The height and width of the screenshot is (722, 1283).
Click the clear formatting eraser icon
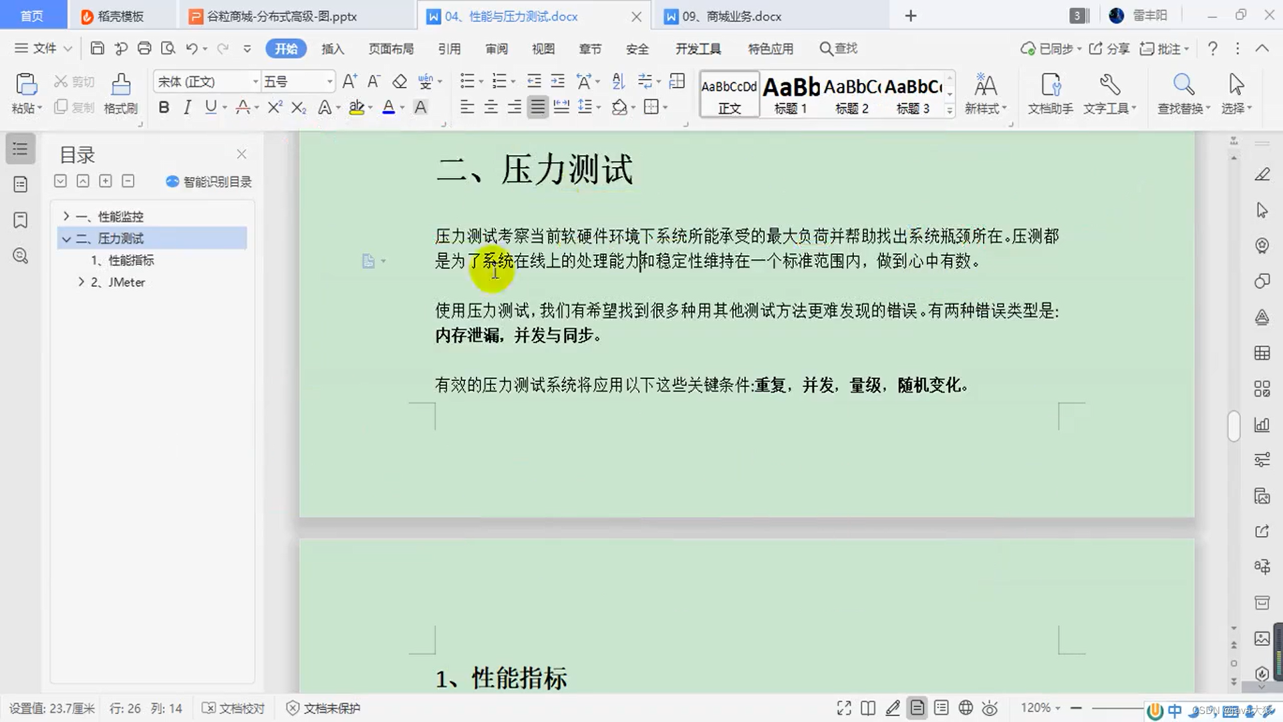click(x=400, y=82)
